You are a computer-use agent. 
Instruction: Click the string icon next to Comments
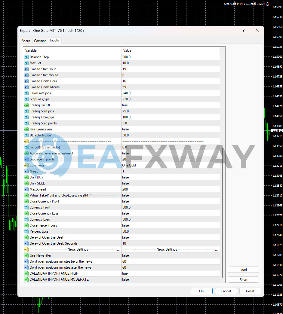pyautogui.click(x=26, y=165)
